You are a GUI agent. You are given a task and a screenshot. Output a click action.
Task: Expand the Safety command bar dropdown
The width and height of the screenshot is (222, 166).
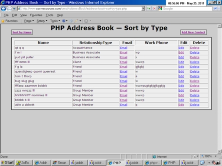42,21
